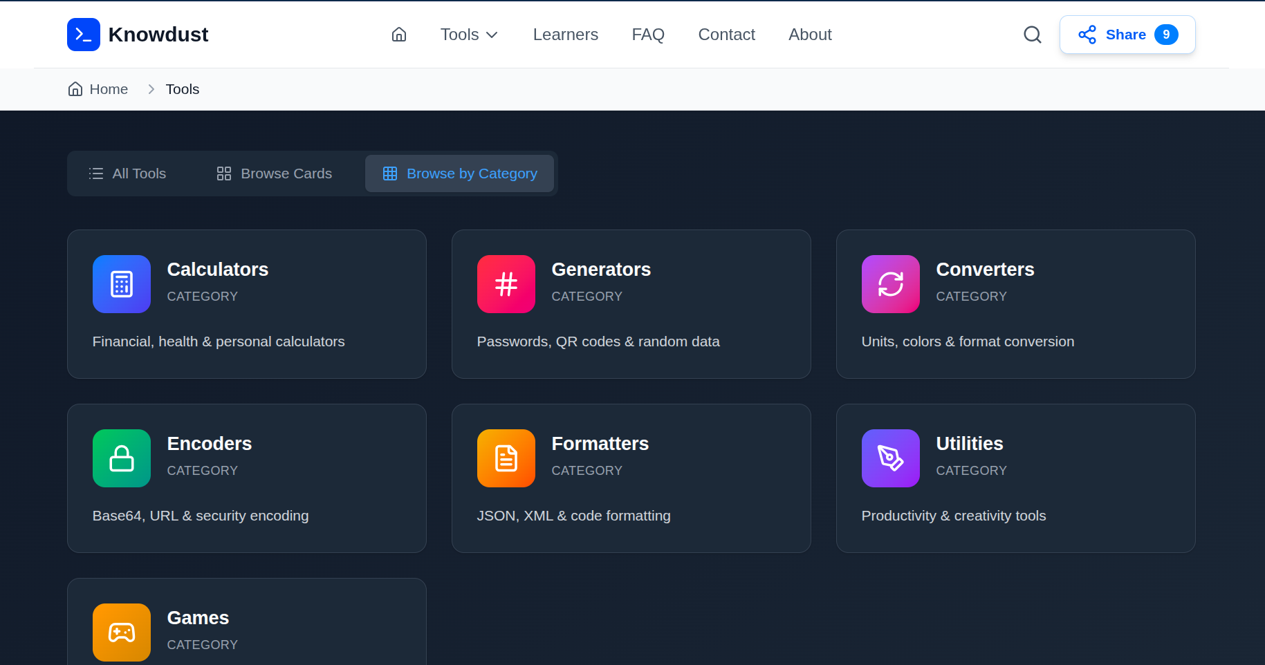Screen dimensions: 1265x665
Task: Click the All Tools list icon
Action: (96, 174)
